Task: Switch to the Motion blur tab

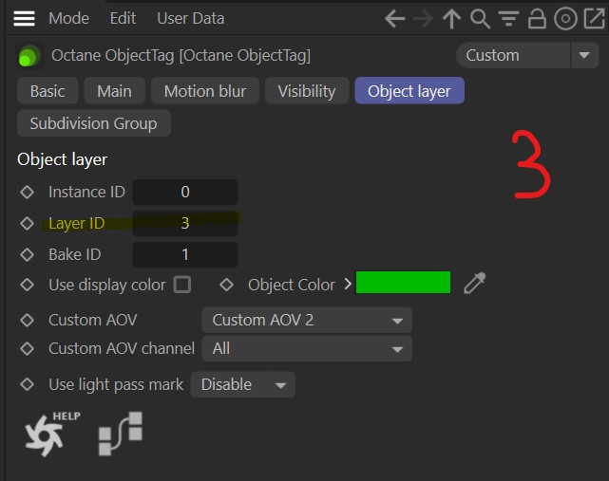Action: 205,91
